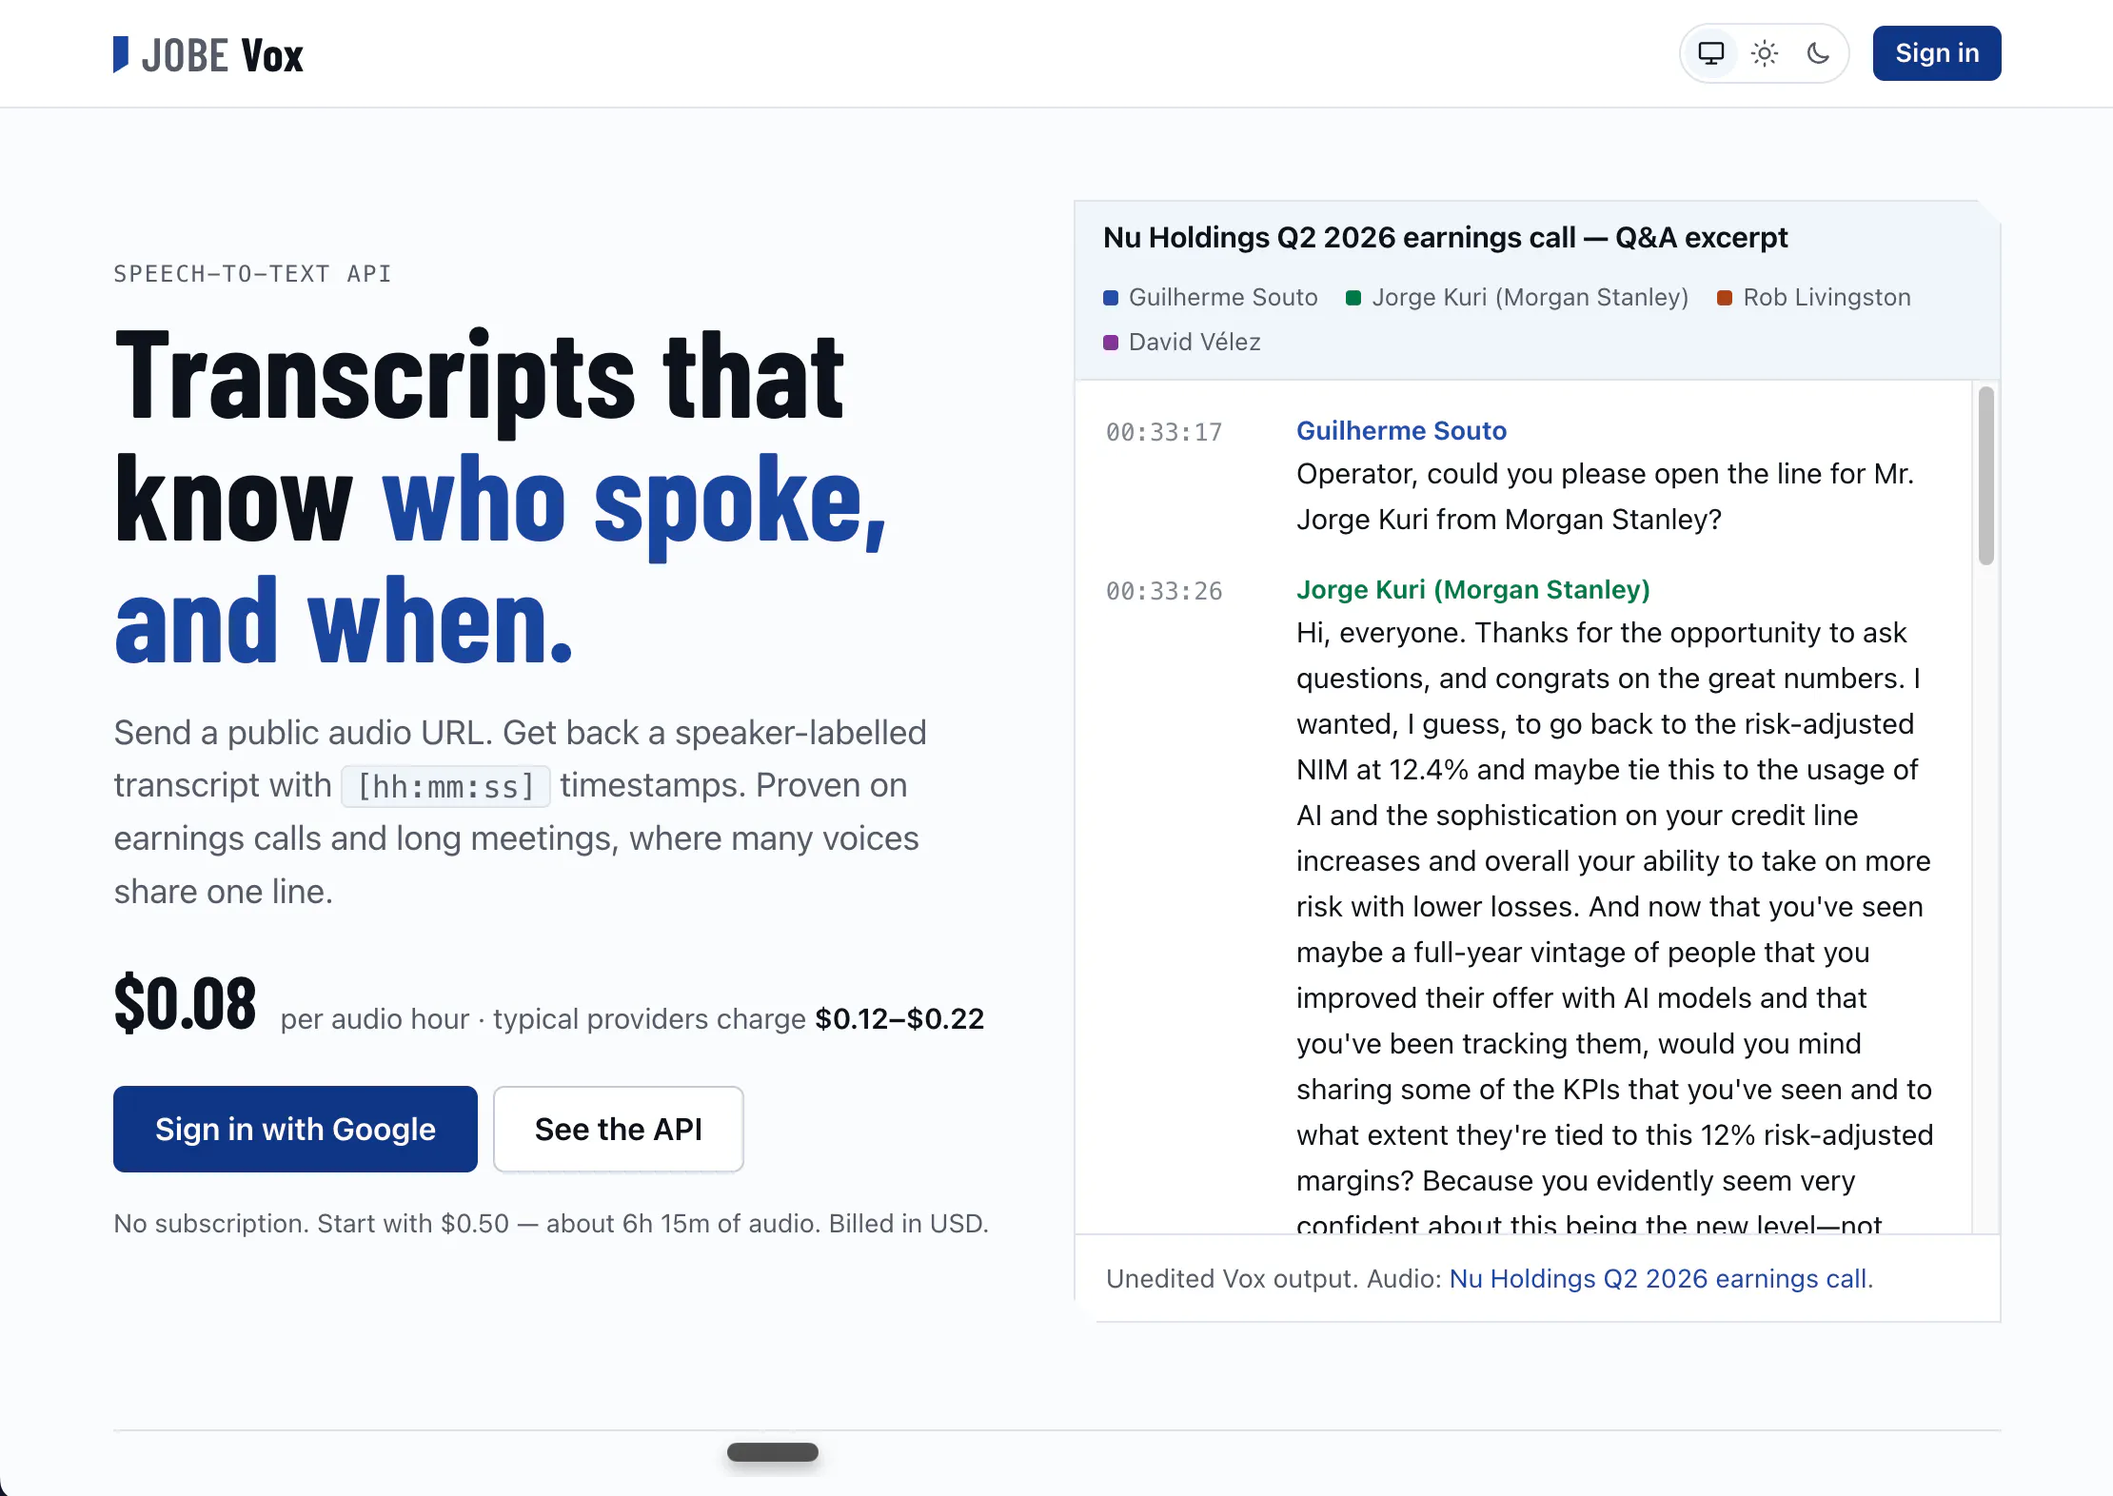Viewport: 2113px width, 1496px height.
Task: Open the Nu Holdings Q2 2026 earnings call link
Action: [1658, 1278]
